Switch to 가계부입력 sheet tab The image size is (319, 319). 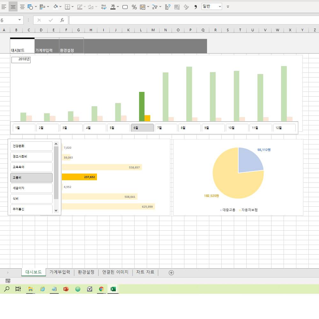(60, 272)
